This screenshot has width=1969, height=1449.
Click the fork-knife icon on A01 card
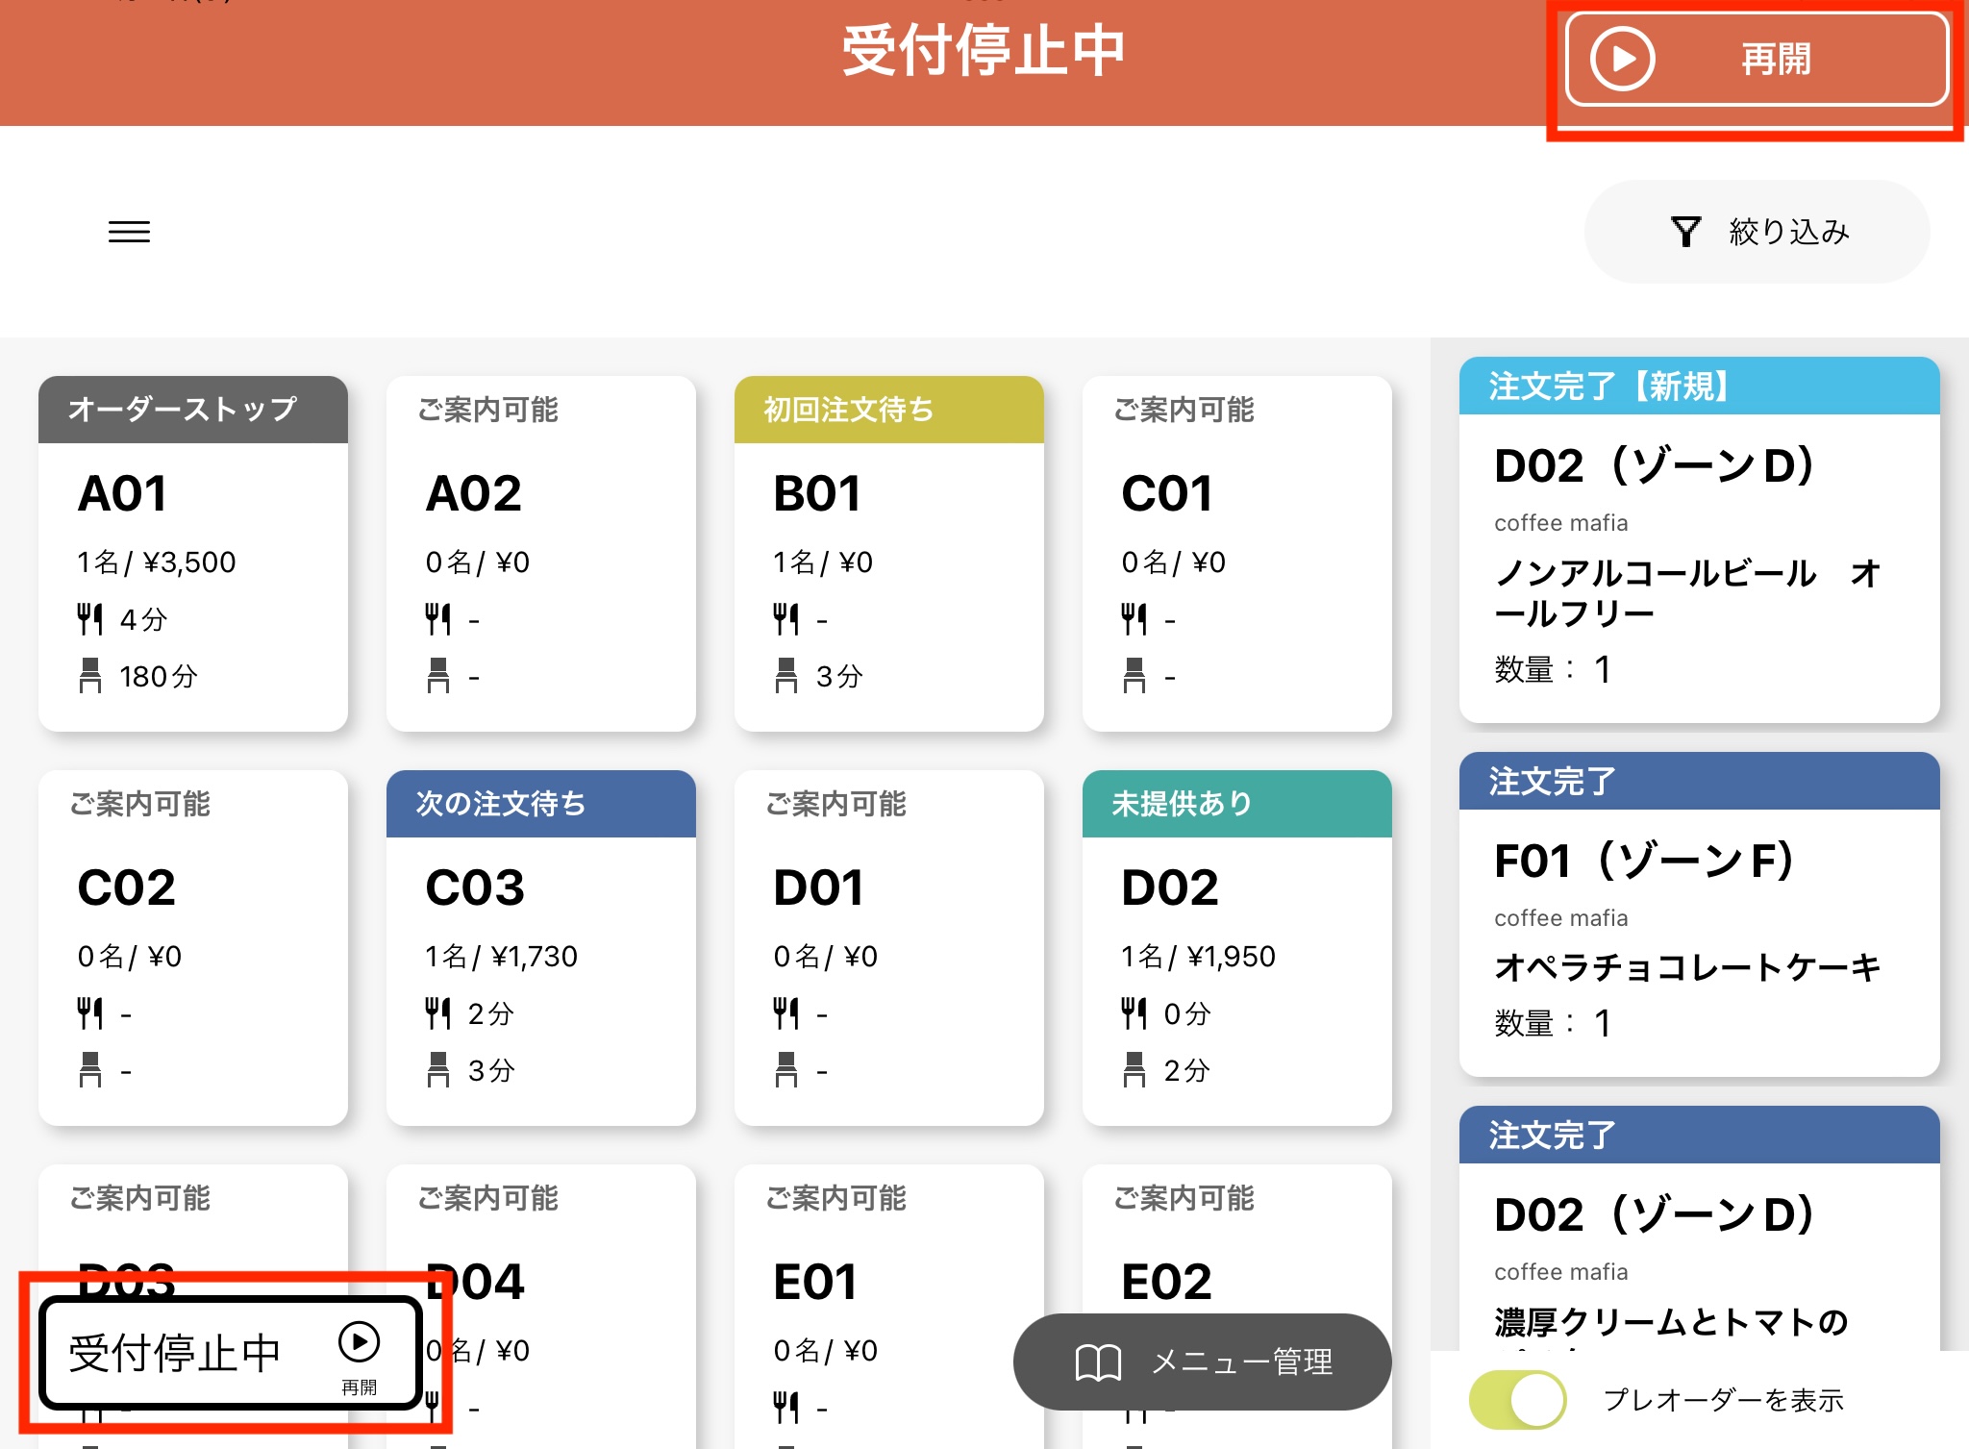89,619
